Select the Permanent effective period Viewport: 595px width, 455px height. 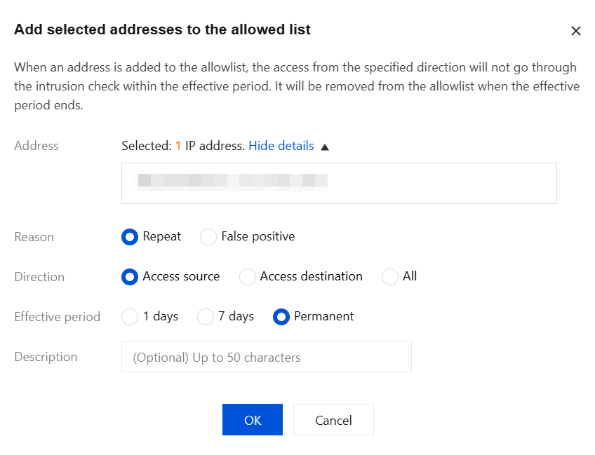281,317
